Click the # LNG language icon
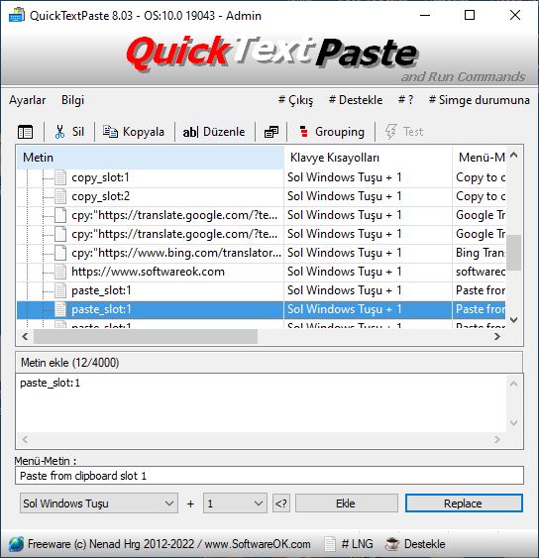Viewport: 539px width, 558px height. click(330, 544)
